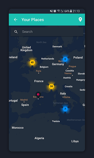The height and width of the screenshot is (158, 94).
Task: Click the Croatia label
Action: pos(68,86)
